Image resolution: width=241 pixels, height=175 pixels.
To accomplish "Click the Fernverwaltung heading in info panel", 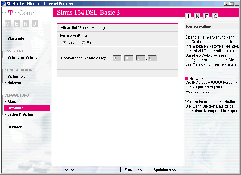I will [199, 27].
